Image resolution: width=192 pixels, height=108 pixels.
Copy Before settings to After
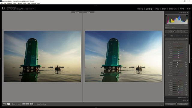click(x=24, y=104)
